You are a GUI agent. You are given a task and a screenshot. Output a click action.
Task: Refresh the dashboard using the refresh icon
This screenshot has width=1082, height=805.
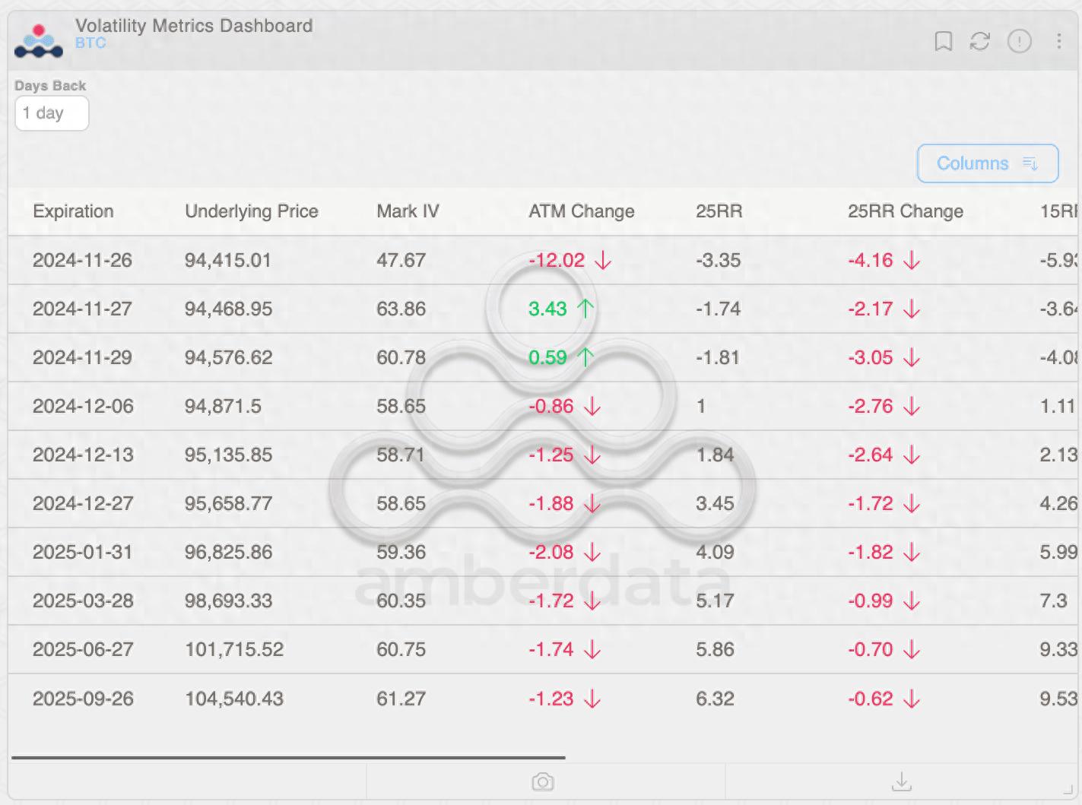click(x=980, y=41)
